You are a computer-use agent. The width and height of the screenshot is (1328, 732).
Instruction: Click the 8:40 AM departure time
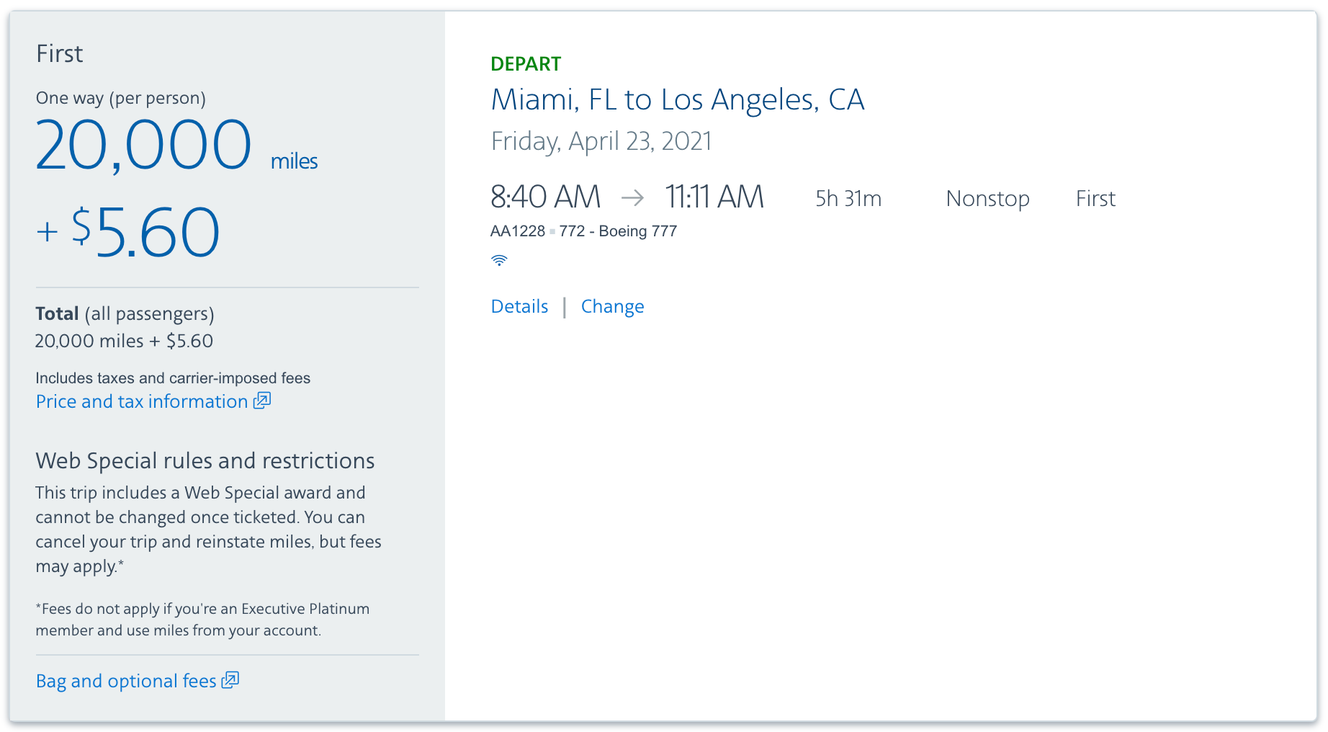point(545,197)
